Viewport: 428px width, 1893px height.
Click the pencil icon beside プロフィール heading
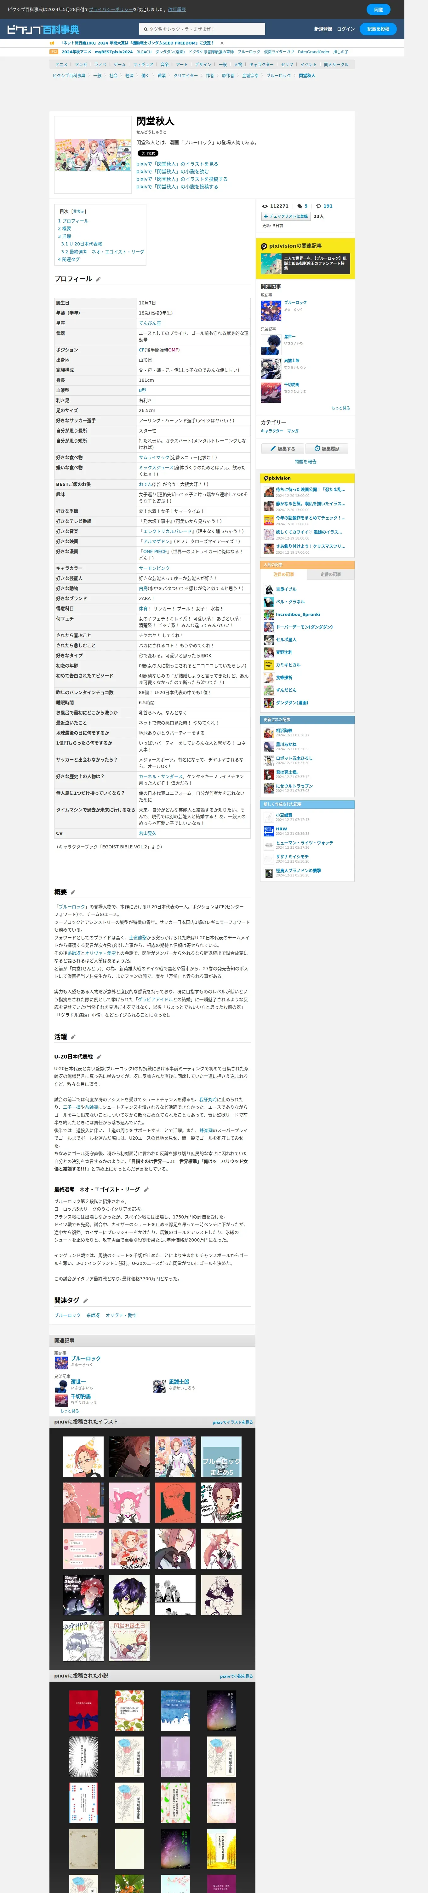tap(98, 279)
